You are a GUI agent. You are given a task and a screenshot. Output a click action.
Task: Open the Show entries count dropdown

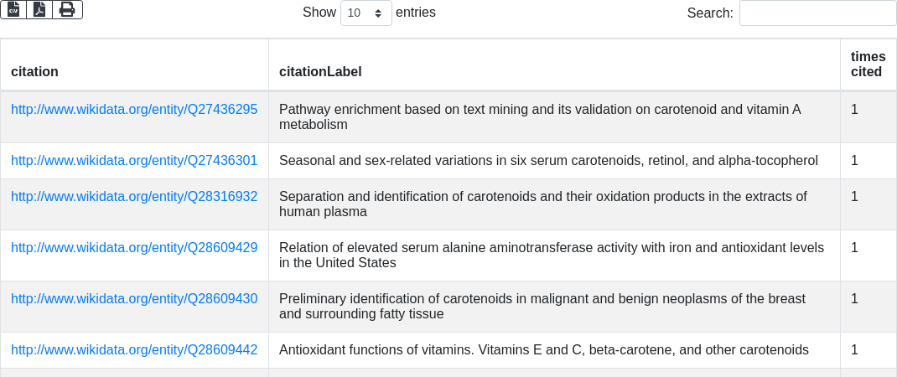point(366,13)
